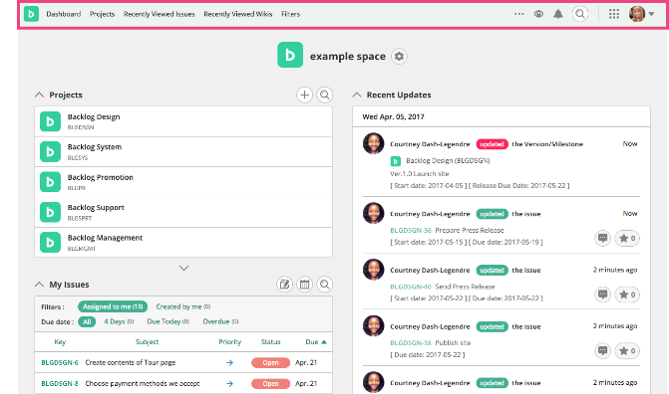This screenshot has height=394, width=669.
Task: Collapse the My Issues section
Action: tap(39, 285)
